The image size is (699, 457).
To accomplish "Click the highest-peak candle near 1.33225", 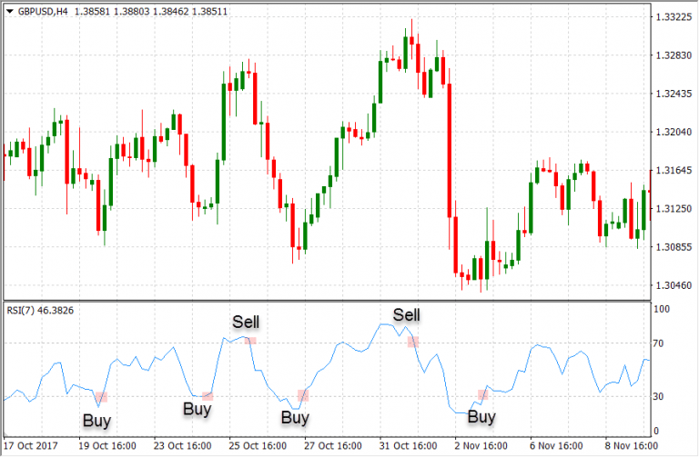I will [x=412, y=40].
